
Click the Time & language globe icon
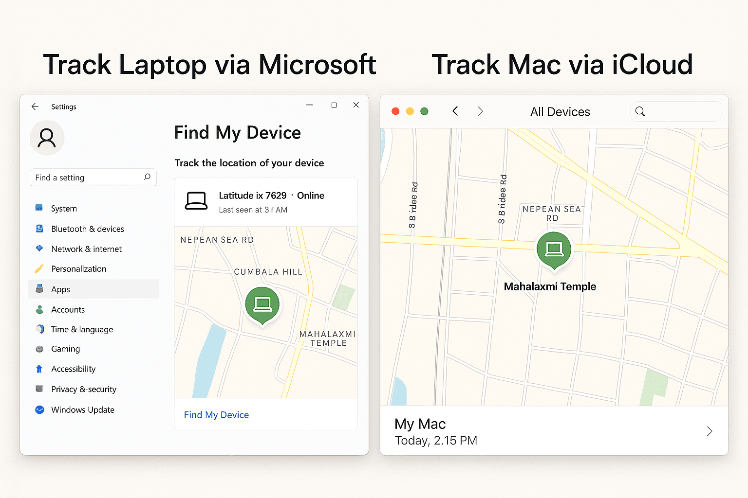pyautogui.click(x=39, y=329)
